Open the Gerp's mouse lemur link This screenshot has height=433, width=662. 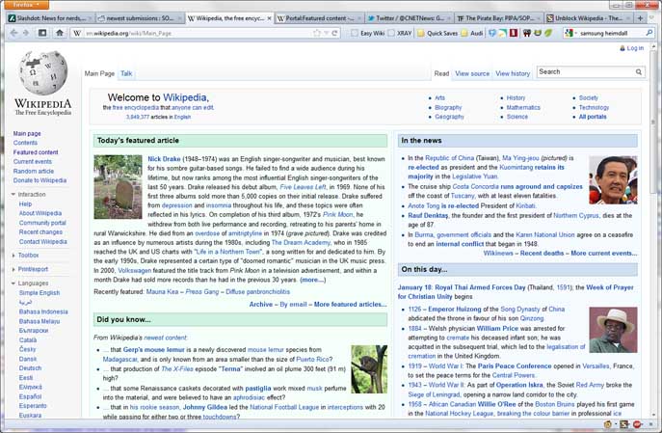point(153,350)
